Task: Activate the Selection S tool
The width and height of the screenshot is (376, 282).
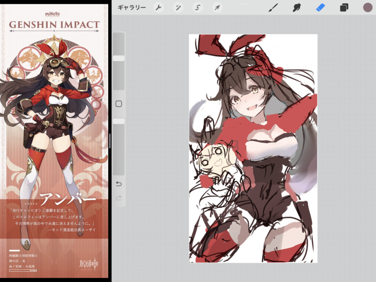Action: (197, 8)
